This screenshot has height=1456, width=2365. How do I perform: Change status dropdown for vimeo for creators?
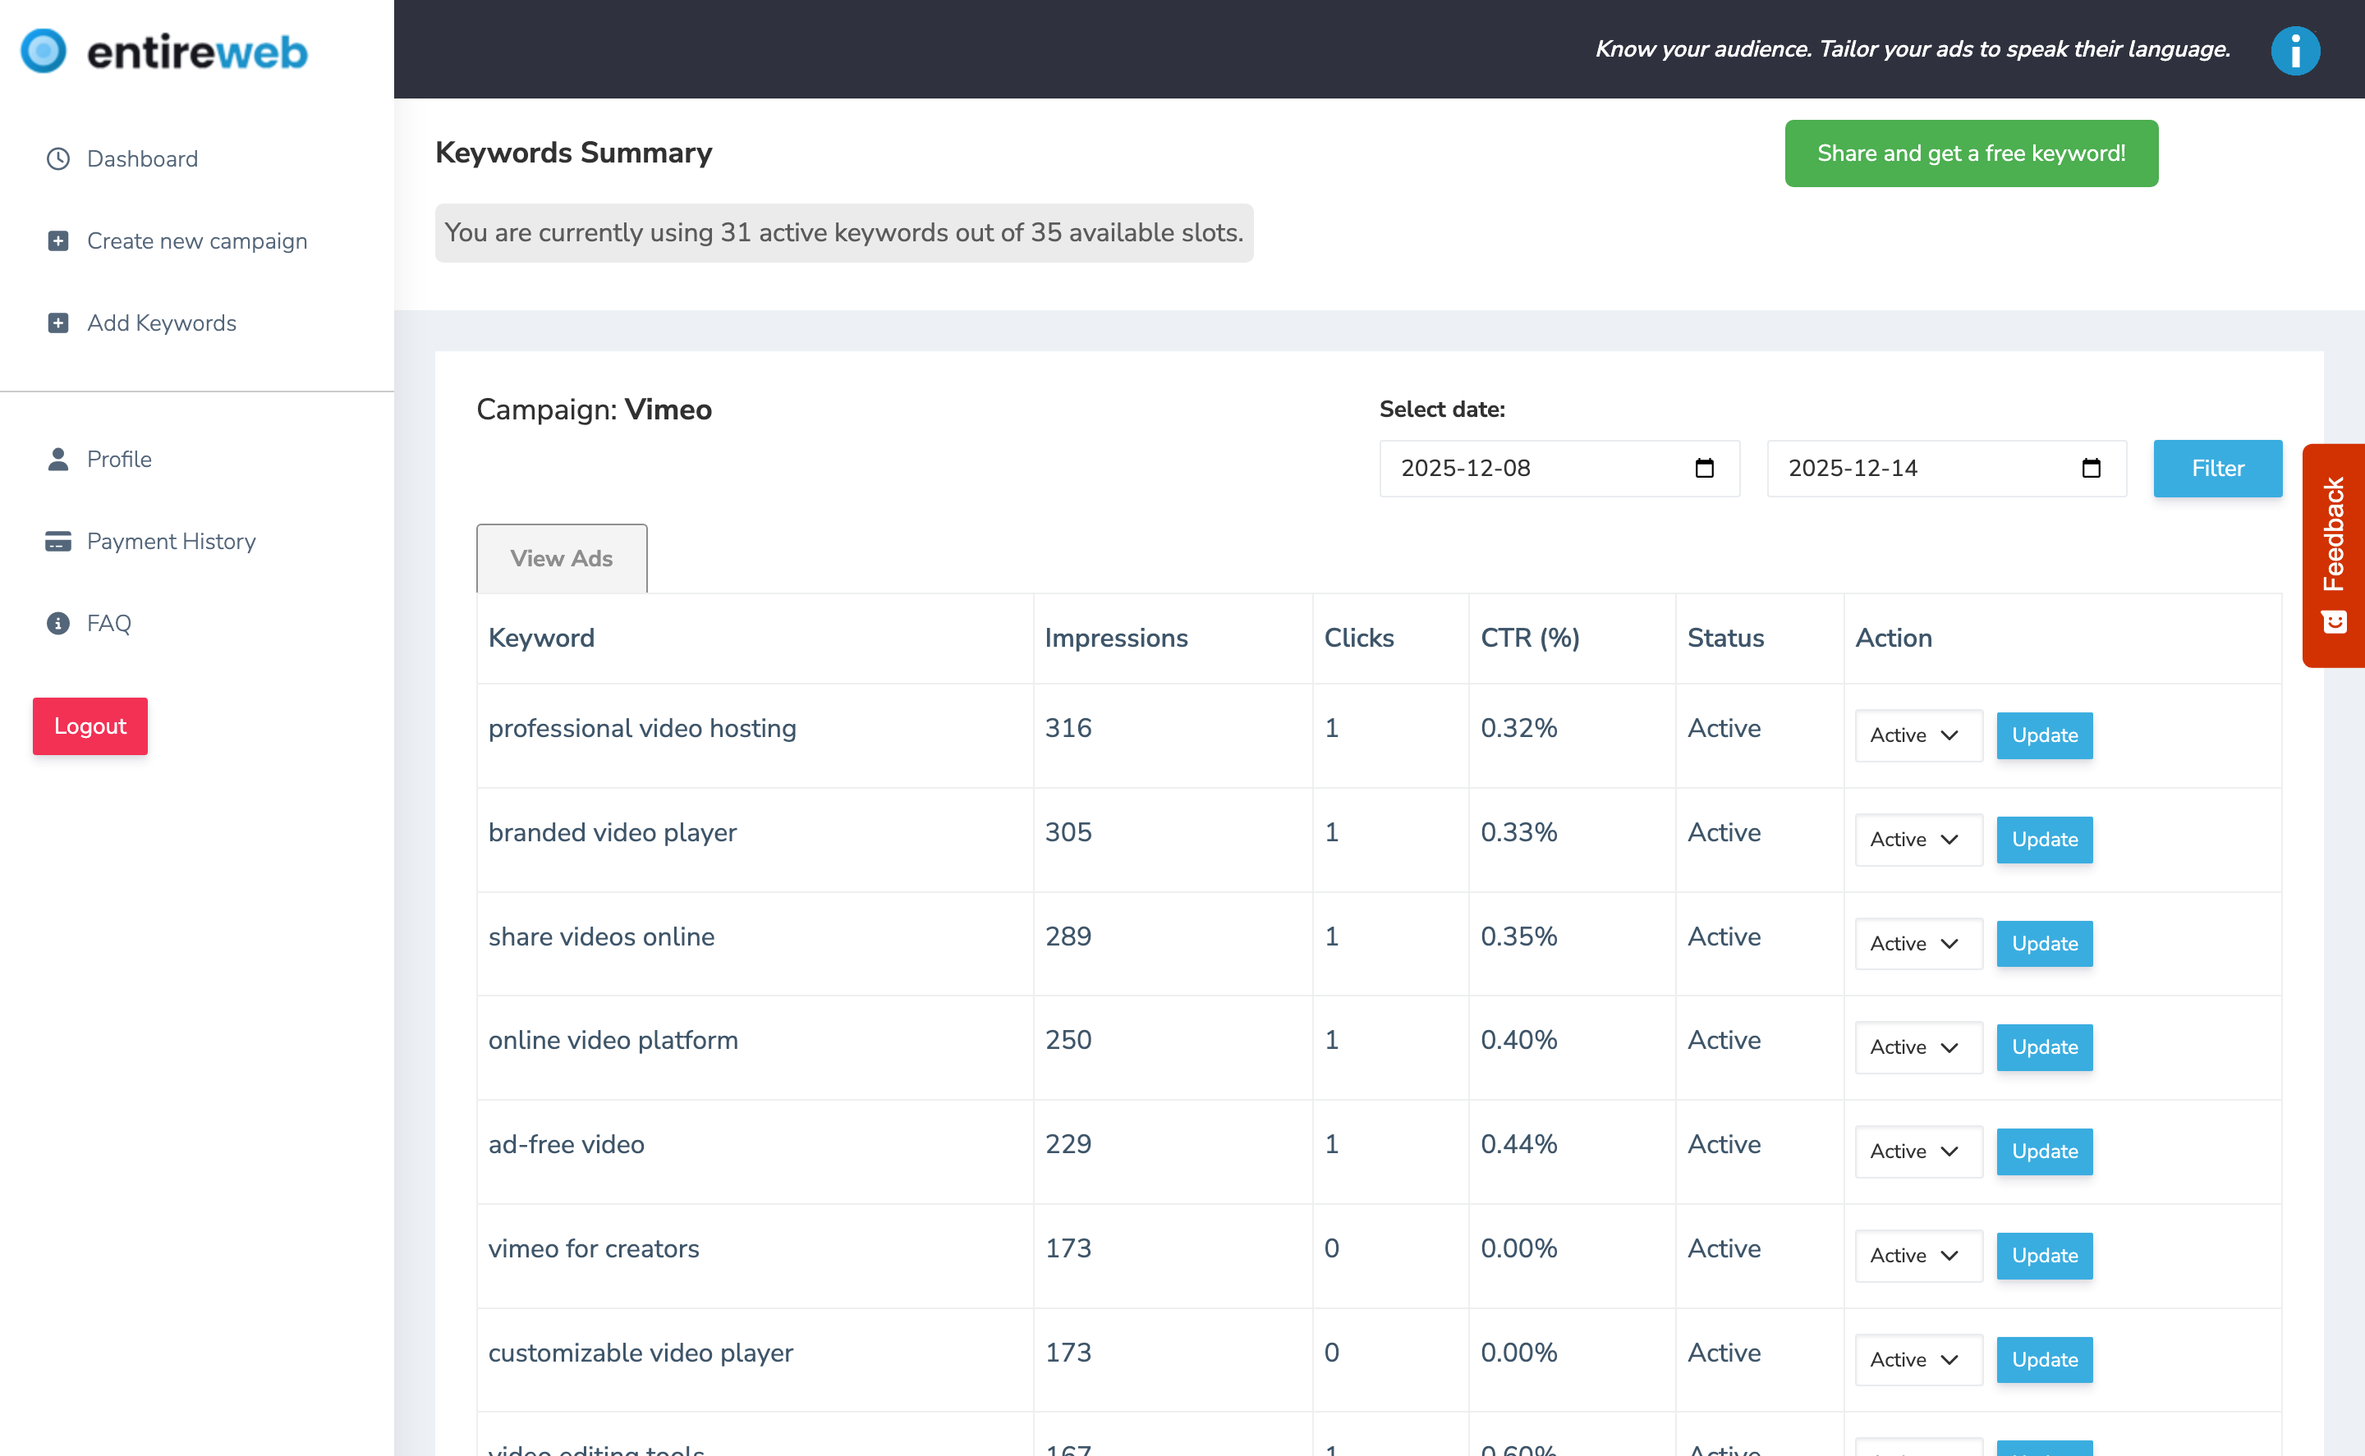pyautogui.click(x=1917, y=1255)
